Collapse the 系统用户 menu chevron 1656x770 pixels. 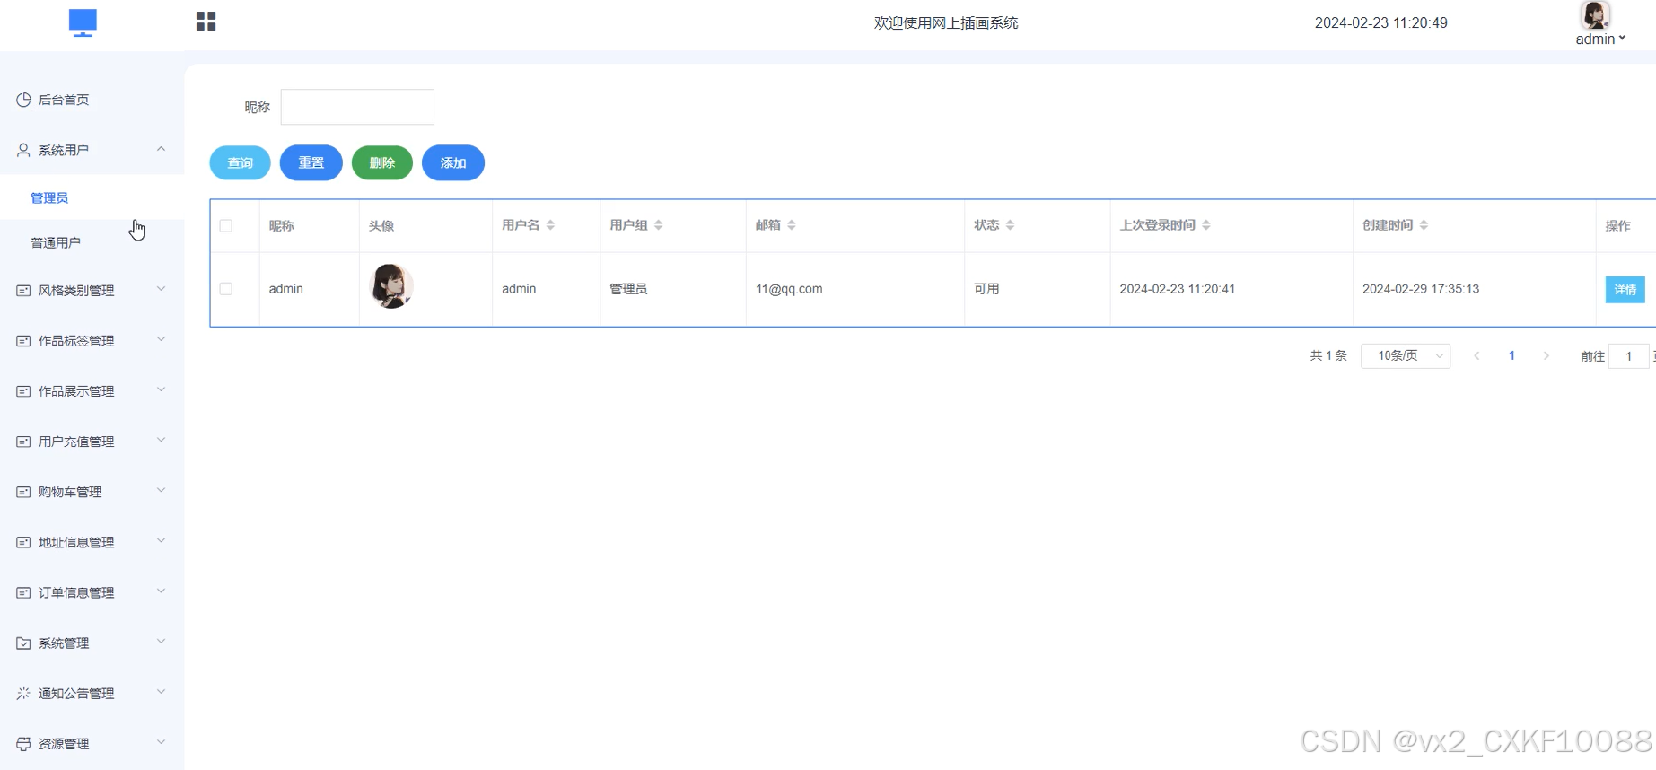161,149
